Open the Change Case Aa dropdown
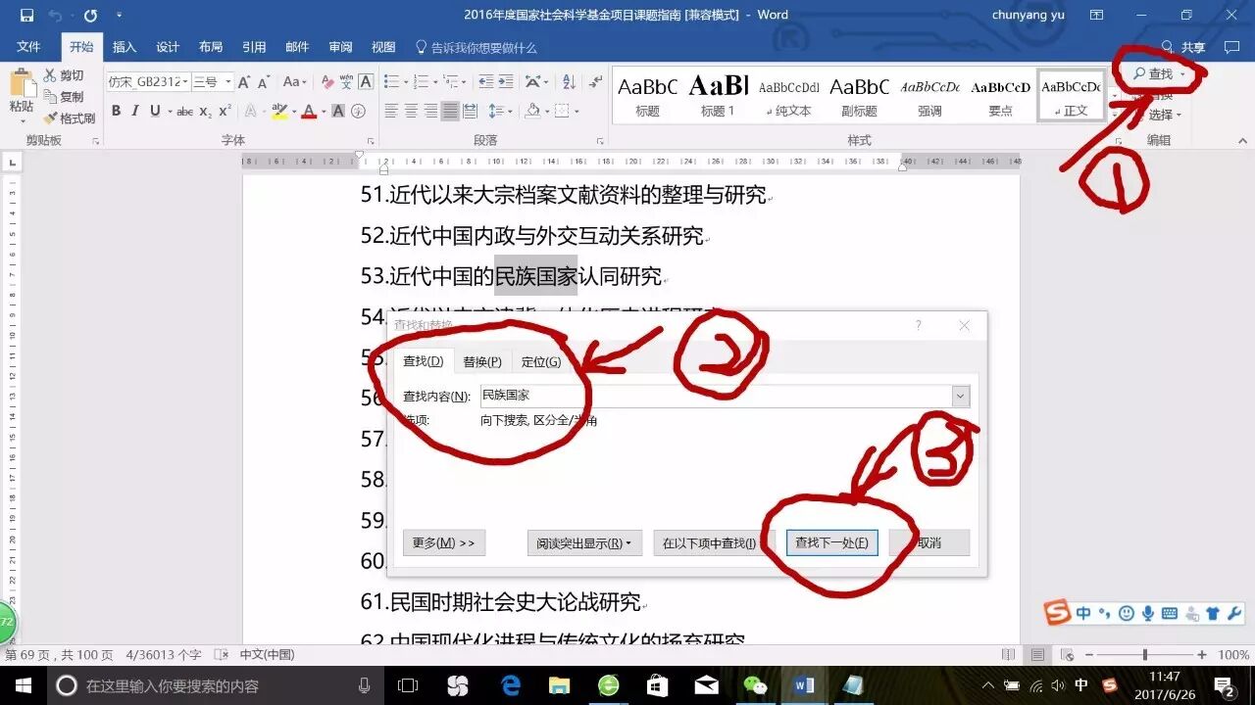The width and height of the screenshot is (1255, 705). point(295,82)
